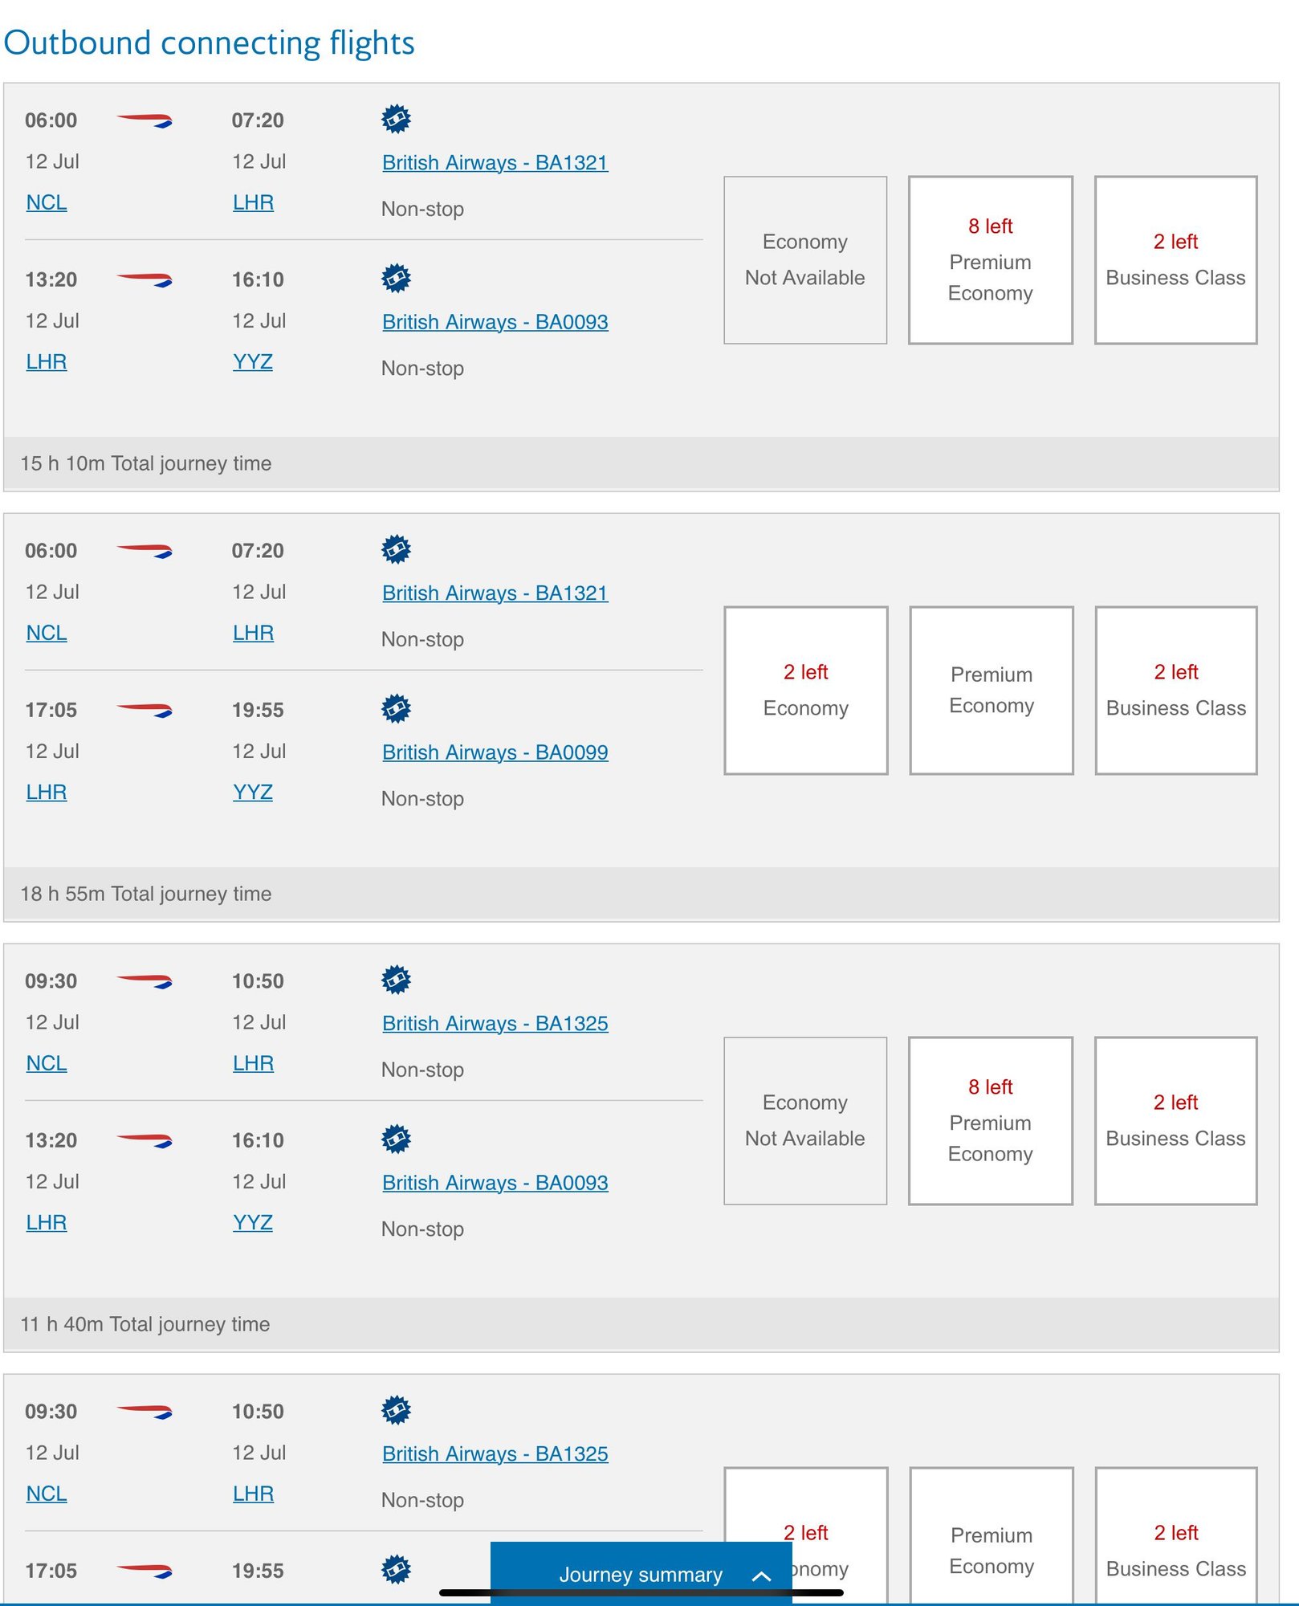Click the badge icon above the first BA0093 link

[x=396, y=278]
